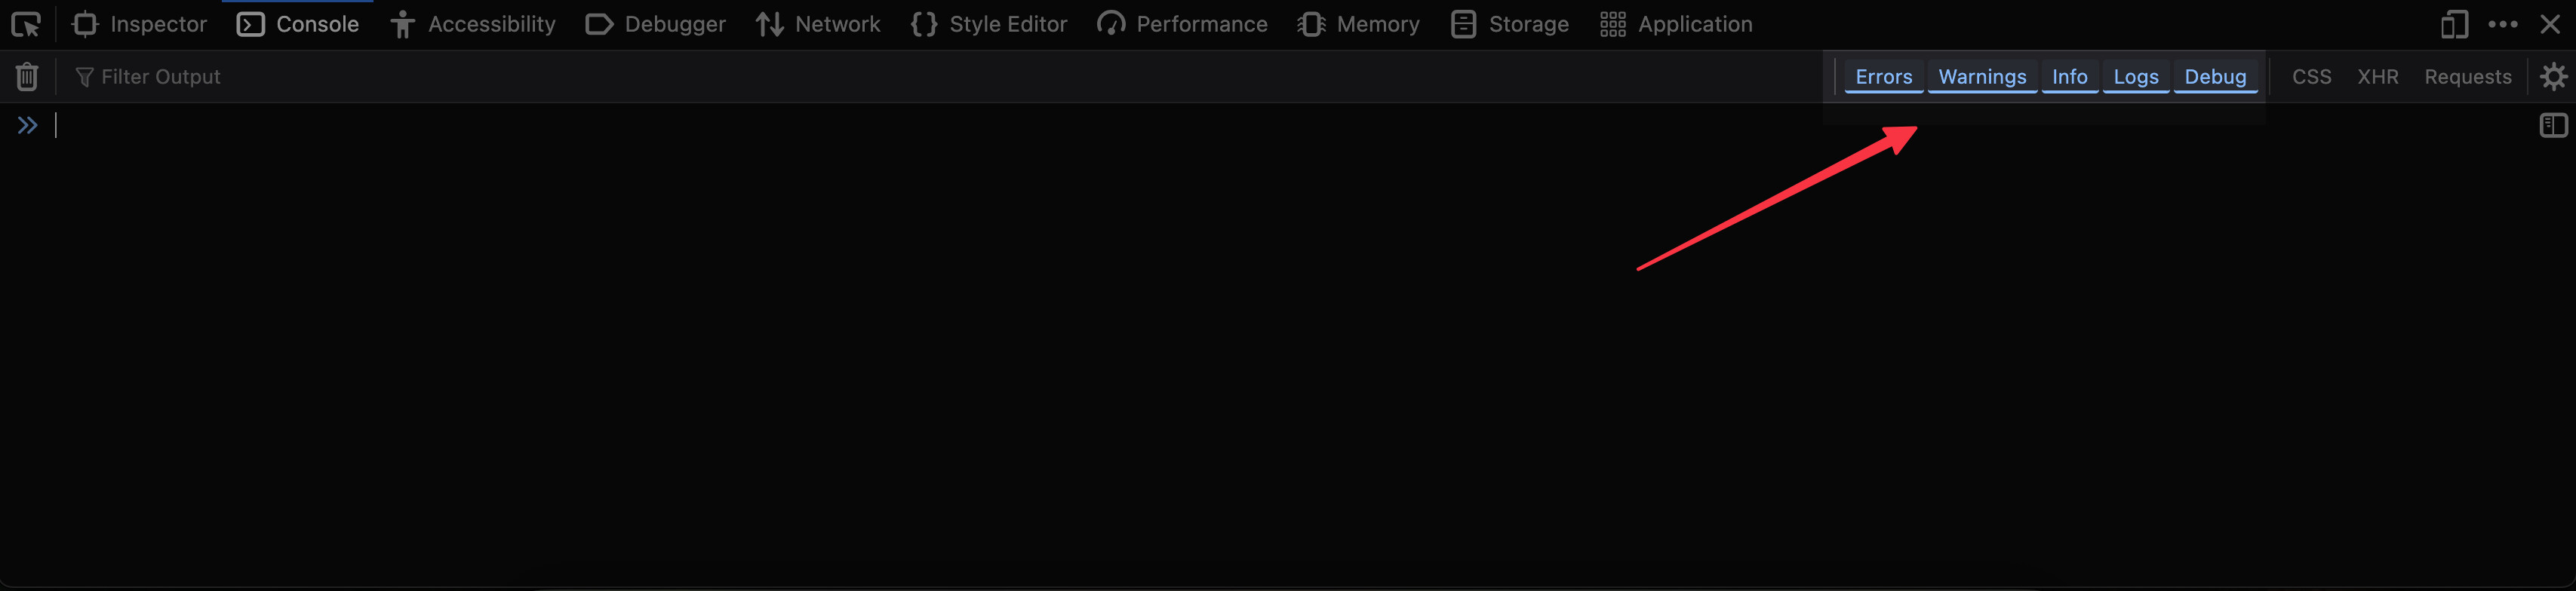Screen dimensions: 2576x591
Task: Activate the element picker icon
Action: pyautogui.click(x=26, y=24)
